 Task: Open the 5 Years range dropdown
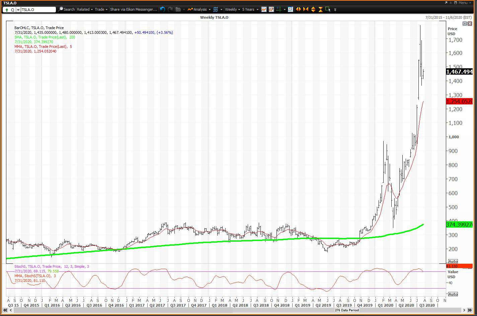tap(250, 9)
